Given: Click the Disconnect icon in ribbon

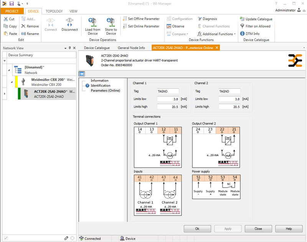Looking at the screenshot, I should pyautogui.click(x=69, y=22).
